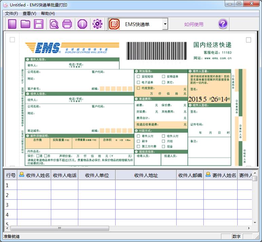Viewport: 262px width, 242px height.
Task: Click the barcode on the EMS form
Action: pos(156,51)
